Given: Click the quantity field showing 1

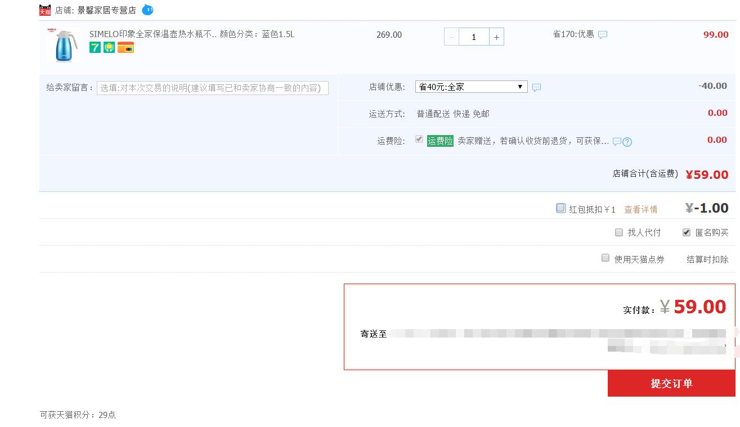Looking at the screenshot, I should [474, 37].
